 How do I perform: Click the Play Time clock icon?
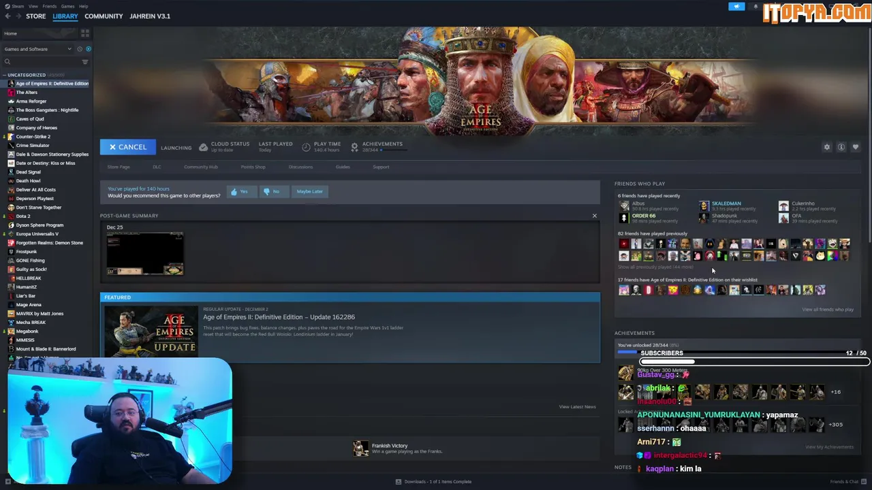[306, 147]
